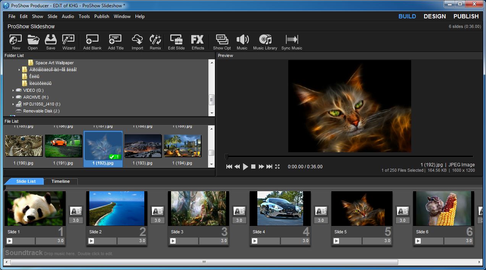
Task: Add a blank slide to the show
Action: pyautogui.click(x=92, y=41)
